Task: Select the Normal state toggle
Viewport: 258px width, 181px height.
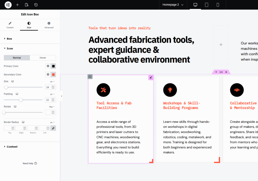Action: (x=17, y=58)
